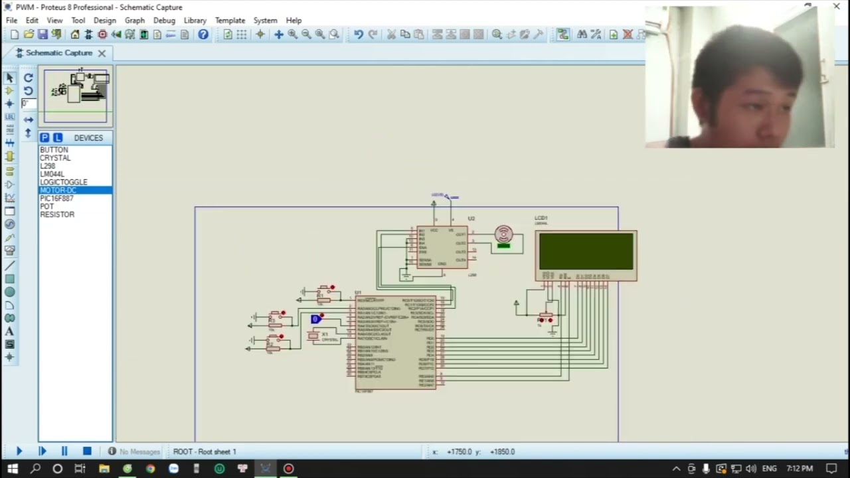850x478 pixels.
Task: Undo last action with blue arrow
Action: point(359,35)
